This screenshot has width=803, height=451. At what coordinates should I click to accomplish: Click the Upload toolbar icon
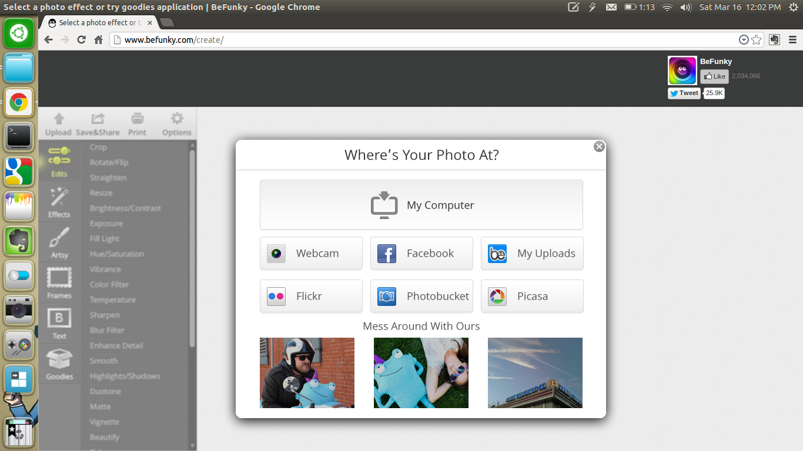pyautogui.click(x=58, y=124)
